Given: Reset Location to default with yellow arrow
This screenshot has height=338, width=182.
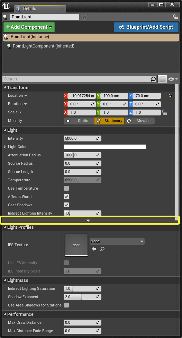Looking at the screenshot, I should pyautogui.click(x=170, y=96).
